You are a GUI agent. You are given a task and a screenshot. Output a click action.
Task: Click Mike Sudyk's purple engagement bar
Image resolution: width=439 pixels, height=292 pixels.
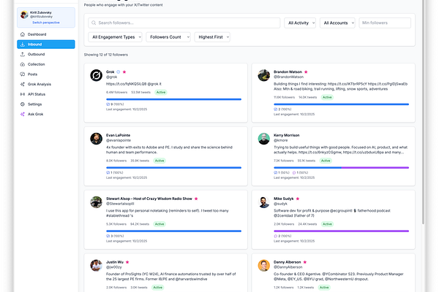[341, 231]
